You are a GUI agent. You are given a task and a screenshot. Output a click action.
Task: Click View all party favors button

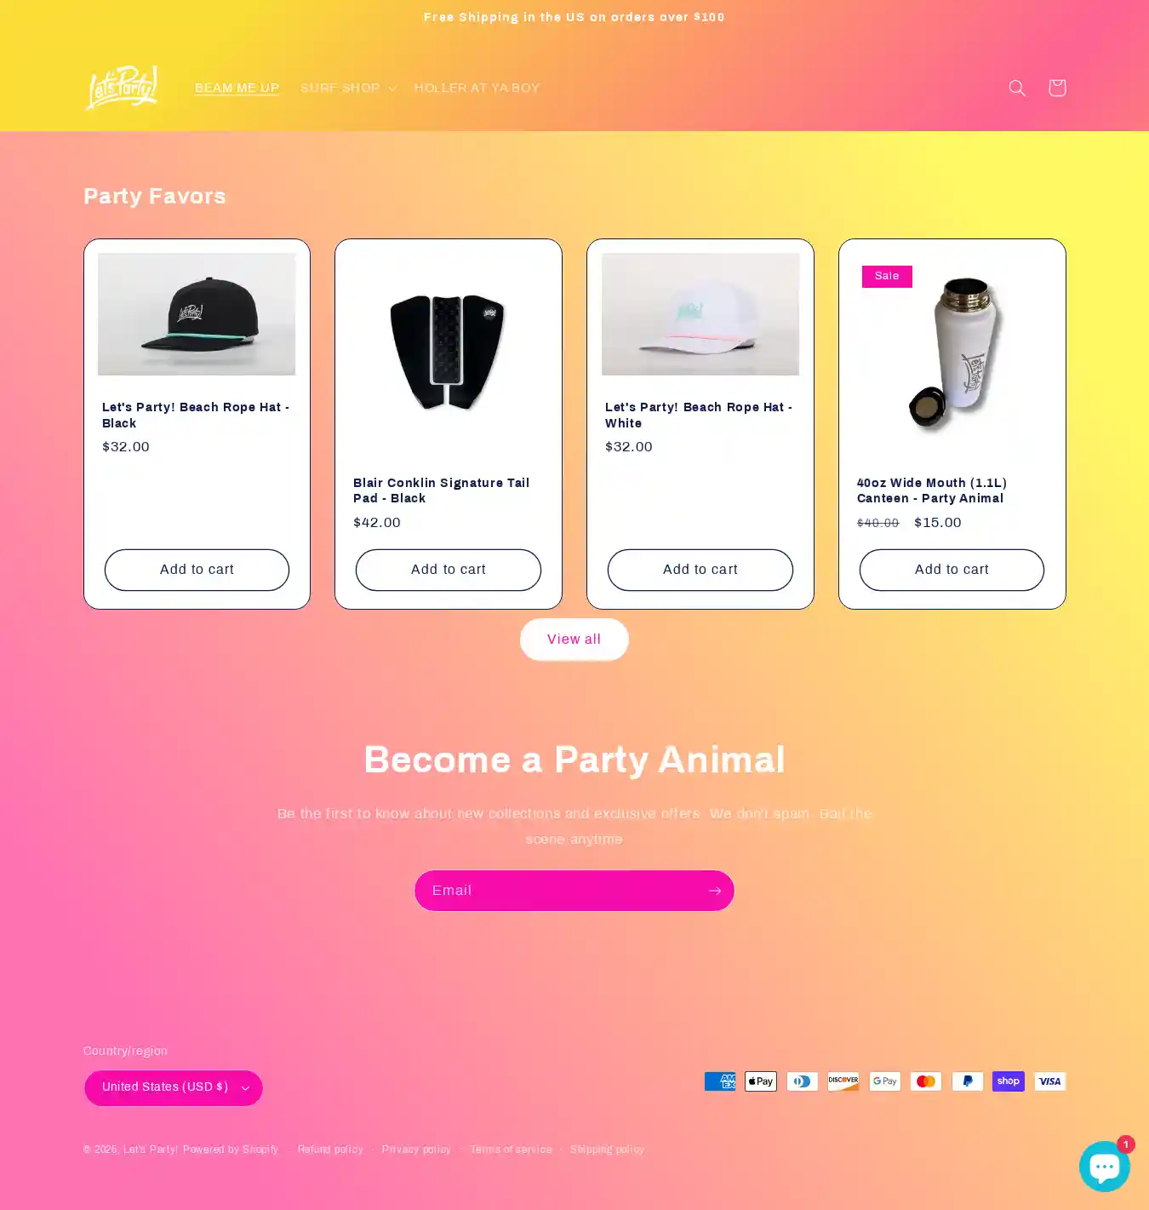[574, 639]
